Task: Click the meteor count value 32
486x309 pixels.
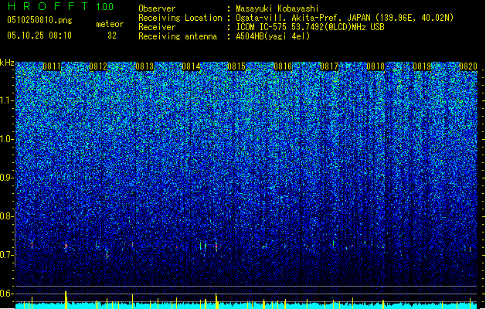Action: pos(112,36)
